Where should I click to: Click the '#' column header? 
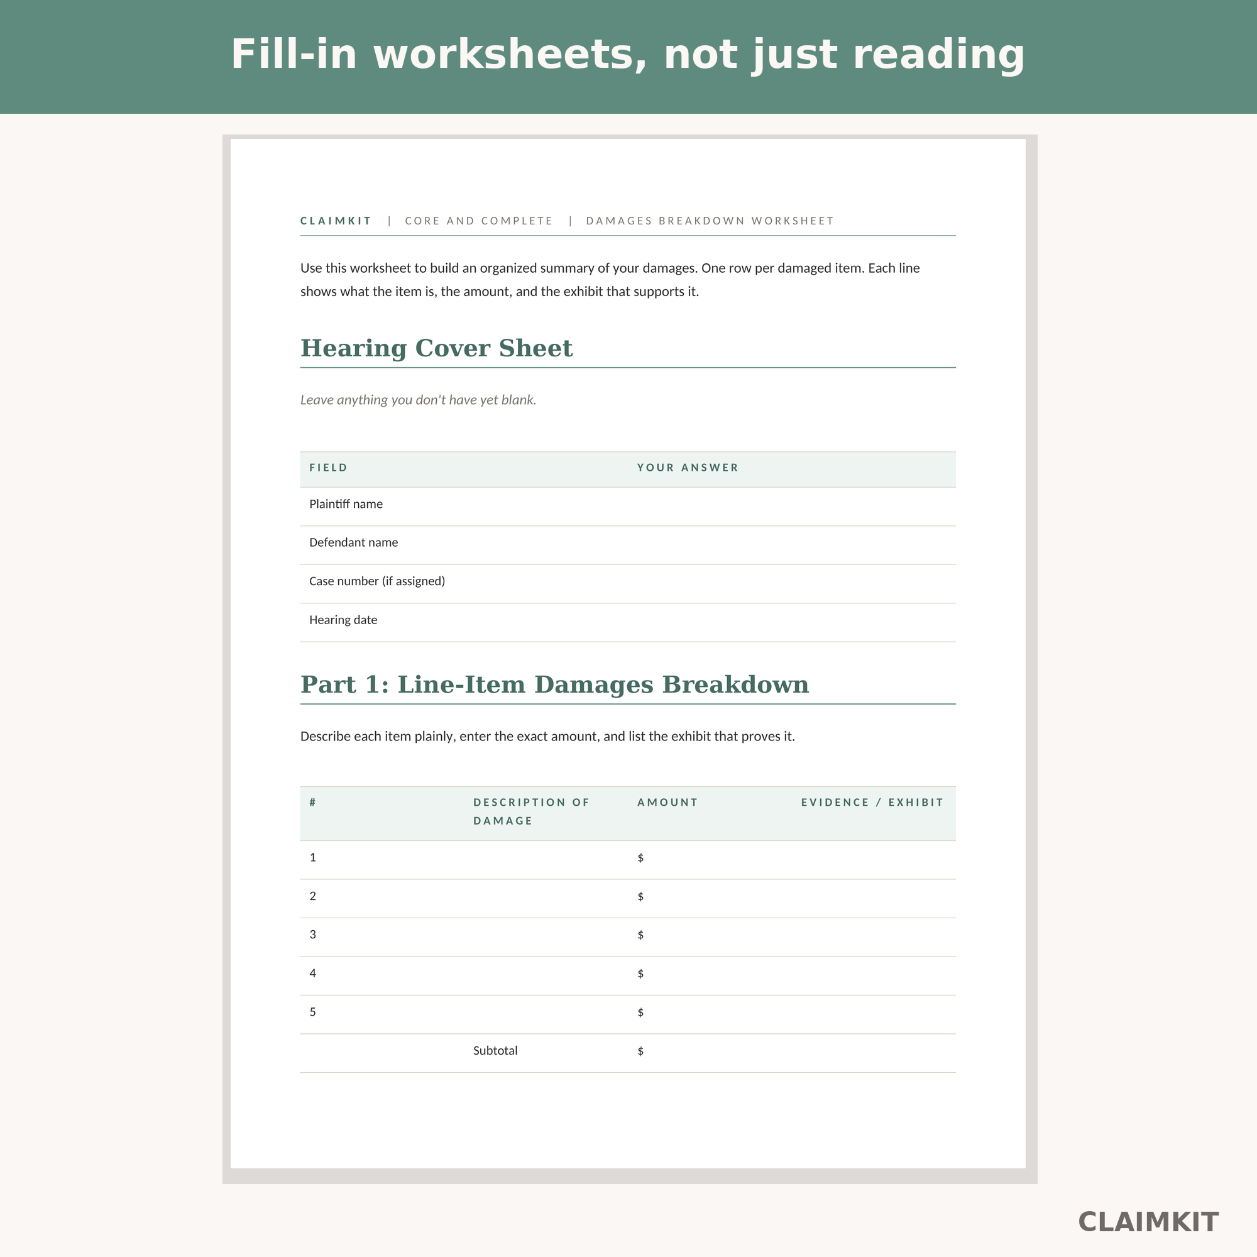point(313,803)
